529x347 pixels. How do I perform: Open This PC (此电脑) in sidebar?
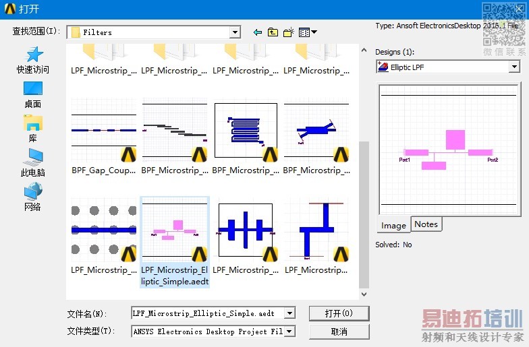(33, 163)
